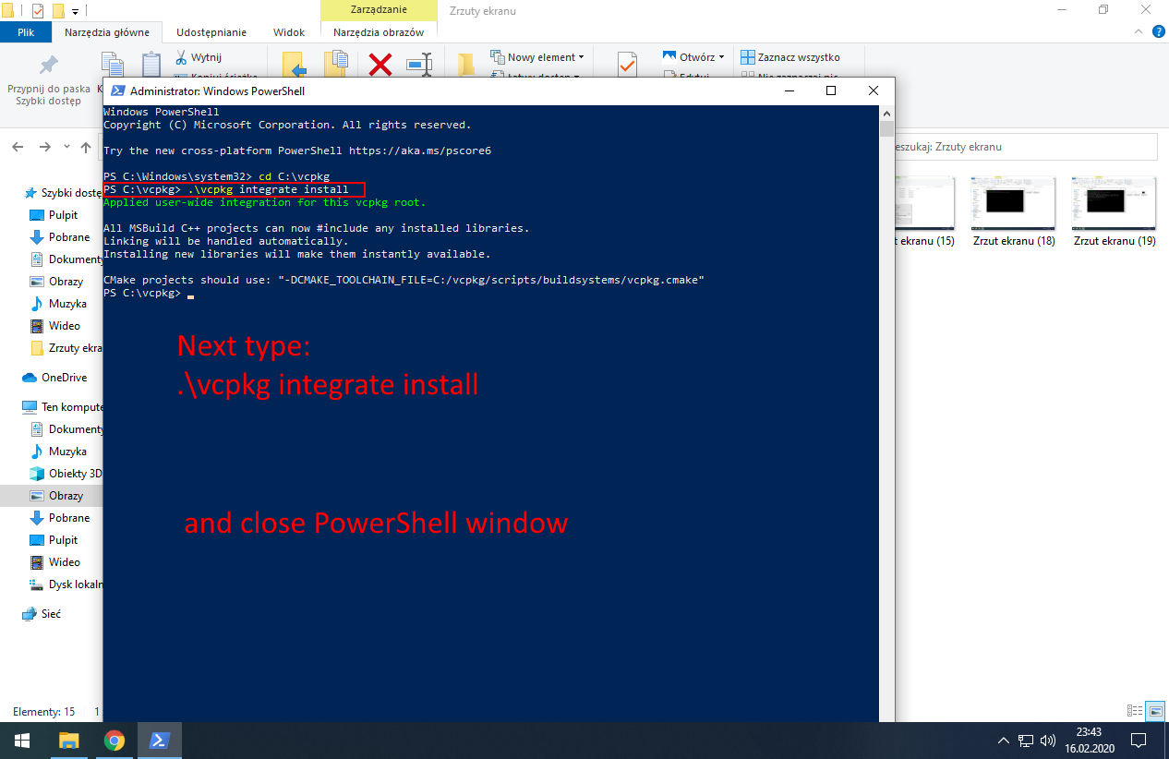Launch Google Chrome from the taskbar
Screen dimensions: 1169x759
tap(114, 740)
